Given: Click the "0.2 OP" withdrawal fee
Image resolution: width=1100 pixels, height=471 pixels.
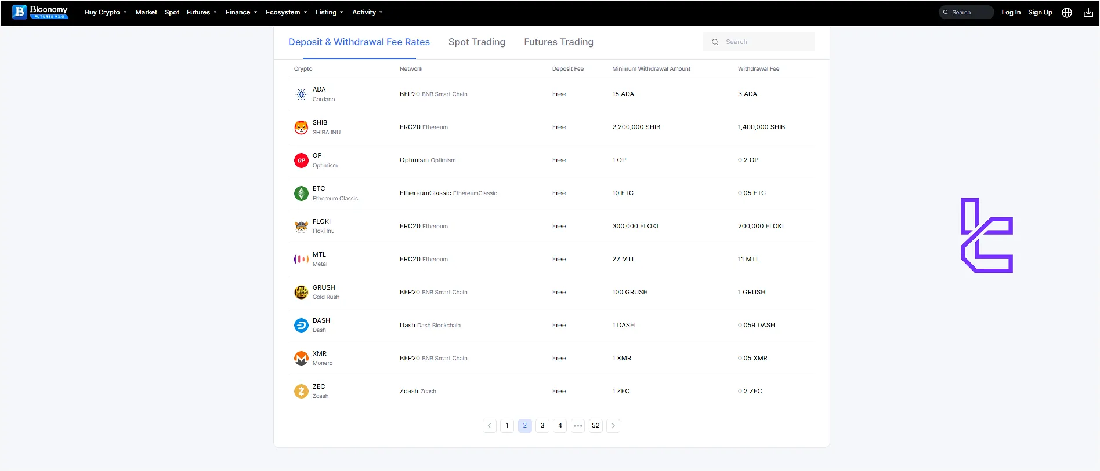Looking at the screenshot, I should [x=748, y=160].
